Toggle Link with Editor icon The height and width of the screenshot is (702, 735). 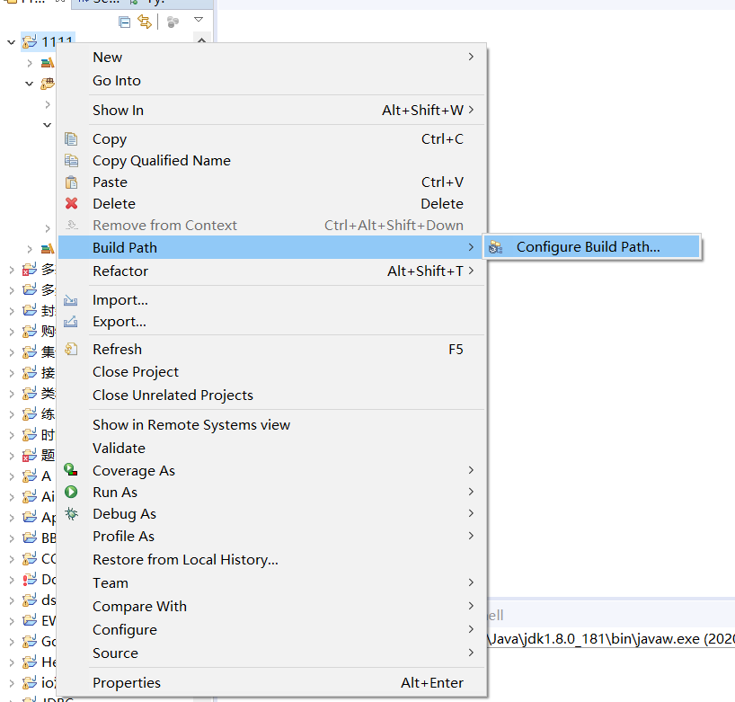[145, 22]
